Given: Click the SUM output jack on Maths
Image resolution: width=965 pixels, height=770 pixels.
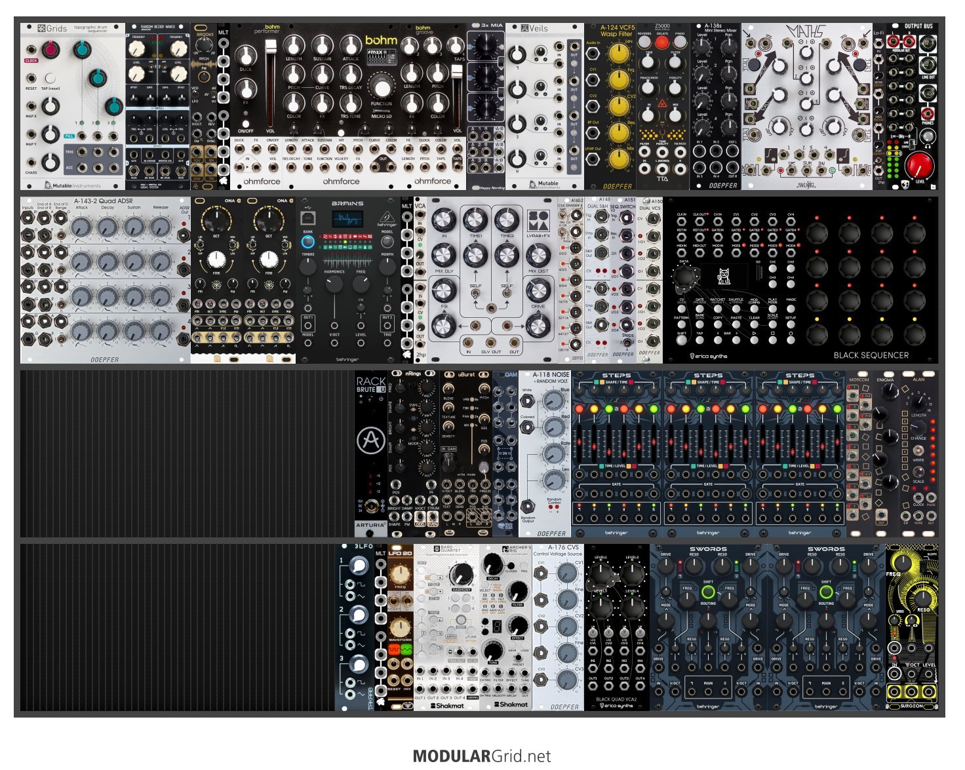Looking at the screenshot, I should (x=806, y=171).
